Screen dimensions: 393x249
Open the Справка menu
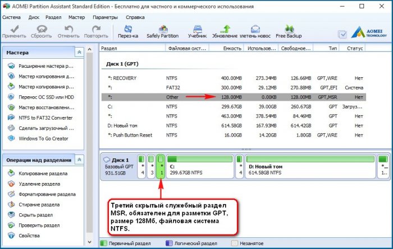click(x=135, y=17)
